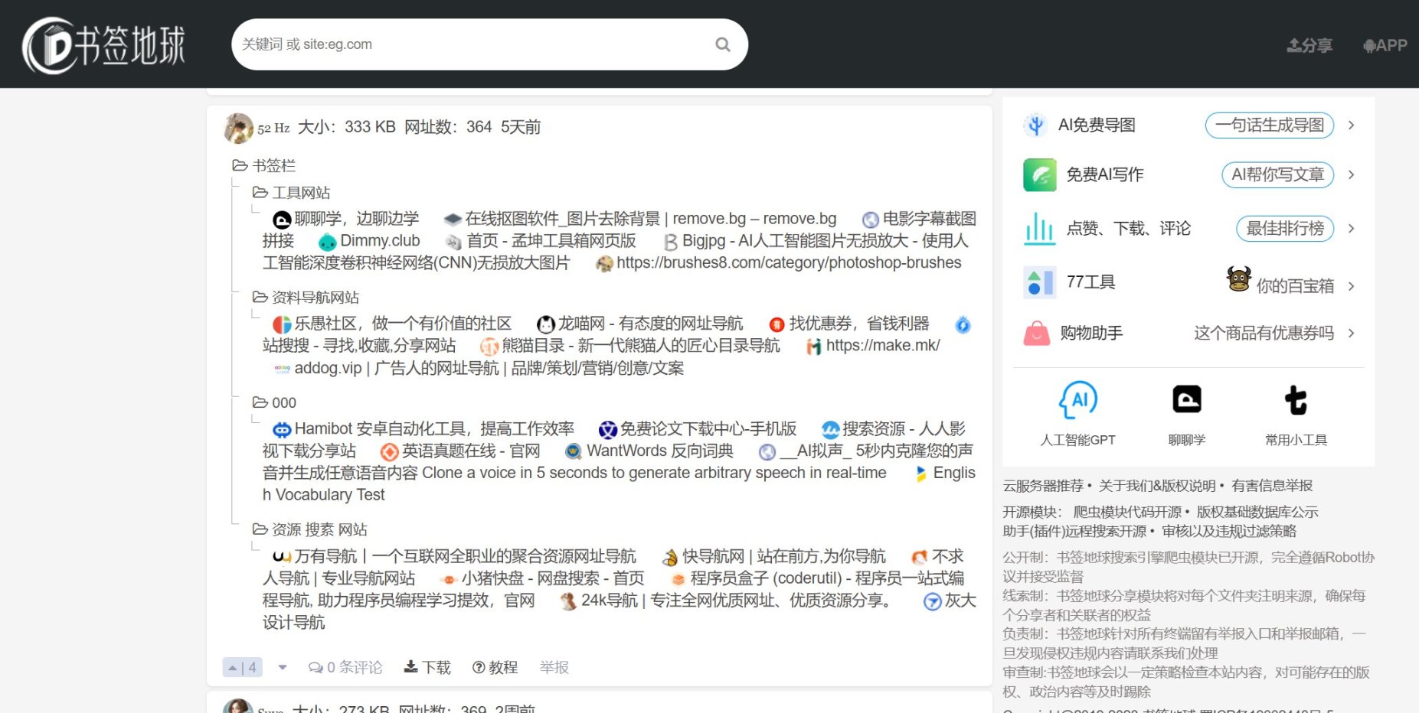Open 你的百宝箱 link

(1295, 286)
